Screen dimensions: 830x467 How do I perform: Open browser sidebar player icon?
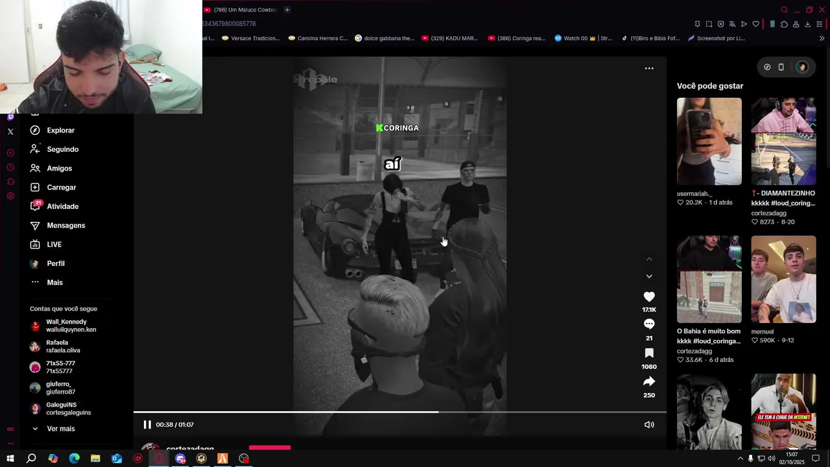pos(10,153)
